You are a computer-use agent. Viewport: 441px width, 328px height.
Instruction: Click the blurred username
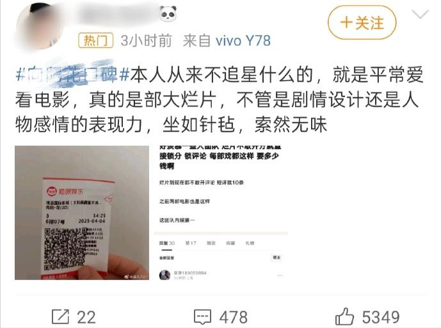click(x=118, y=14)
